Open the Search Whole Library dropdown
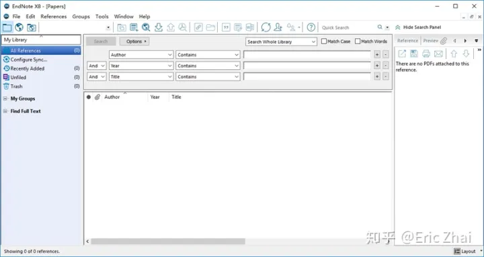The image size is (484, 257). (281, 42)
